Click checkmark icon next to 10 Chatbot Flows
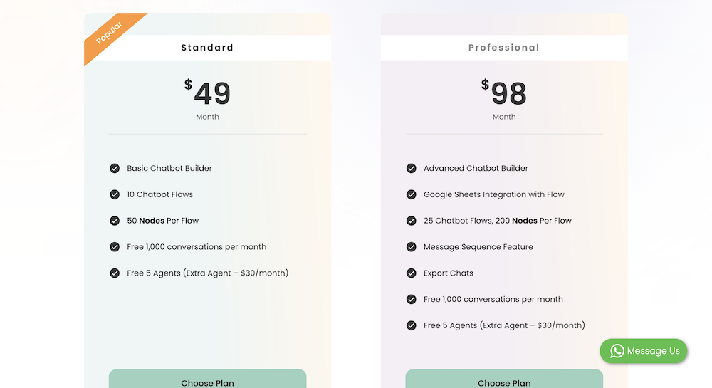The image size is (712, 388). click(x=115, y=194)
